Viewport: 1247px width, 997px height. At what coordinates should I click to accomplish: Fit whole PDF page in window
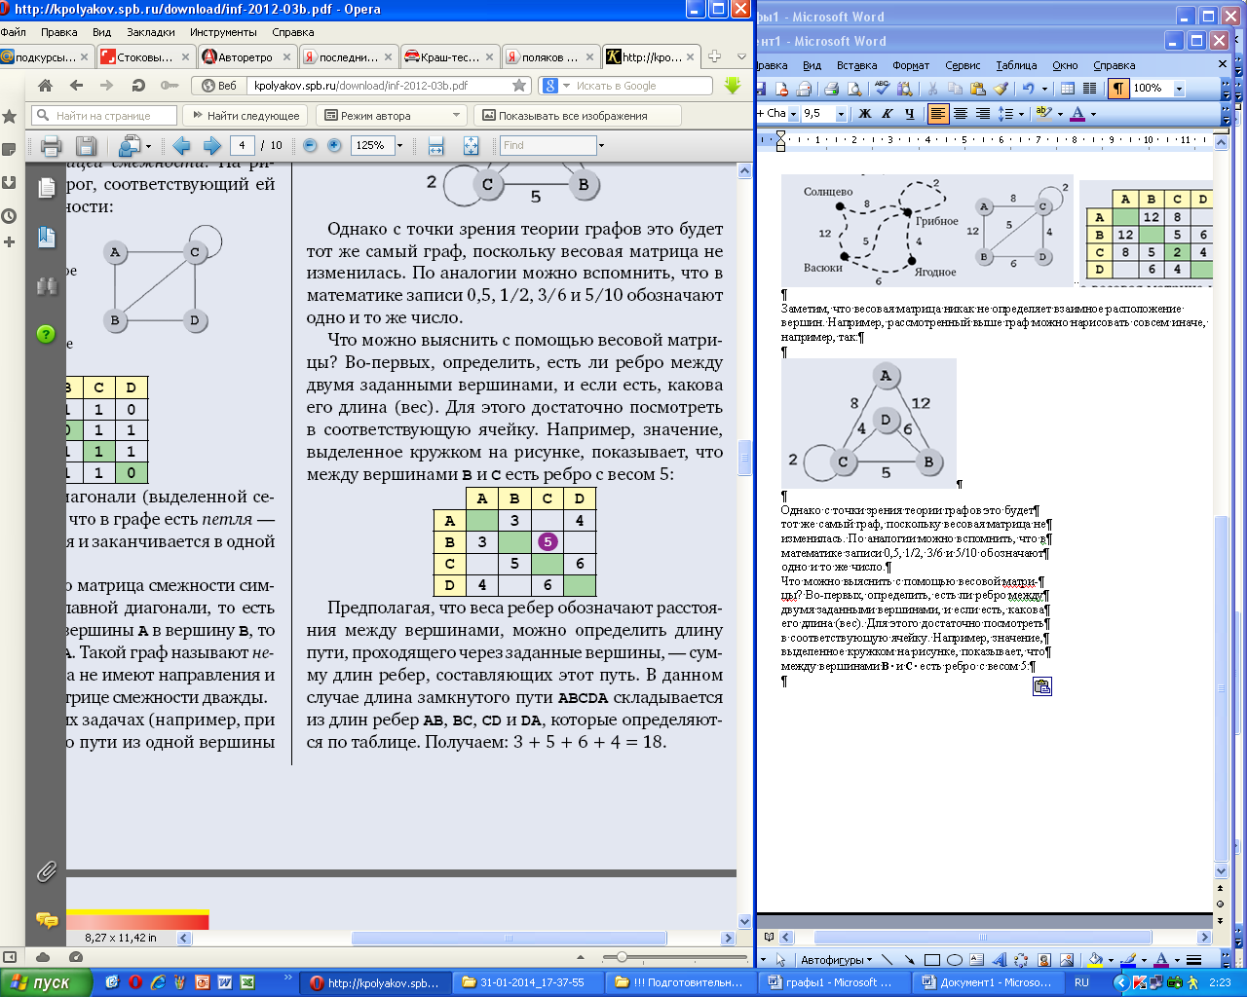tap(471, 146)
